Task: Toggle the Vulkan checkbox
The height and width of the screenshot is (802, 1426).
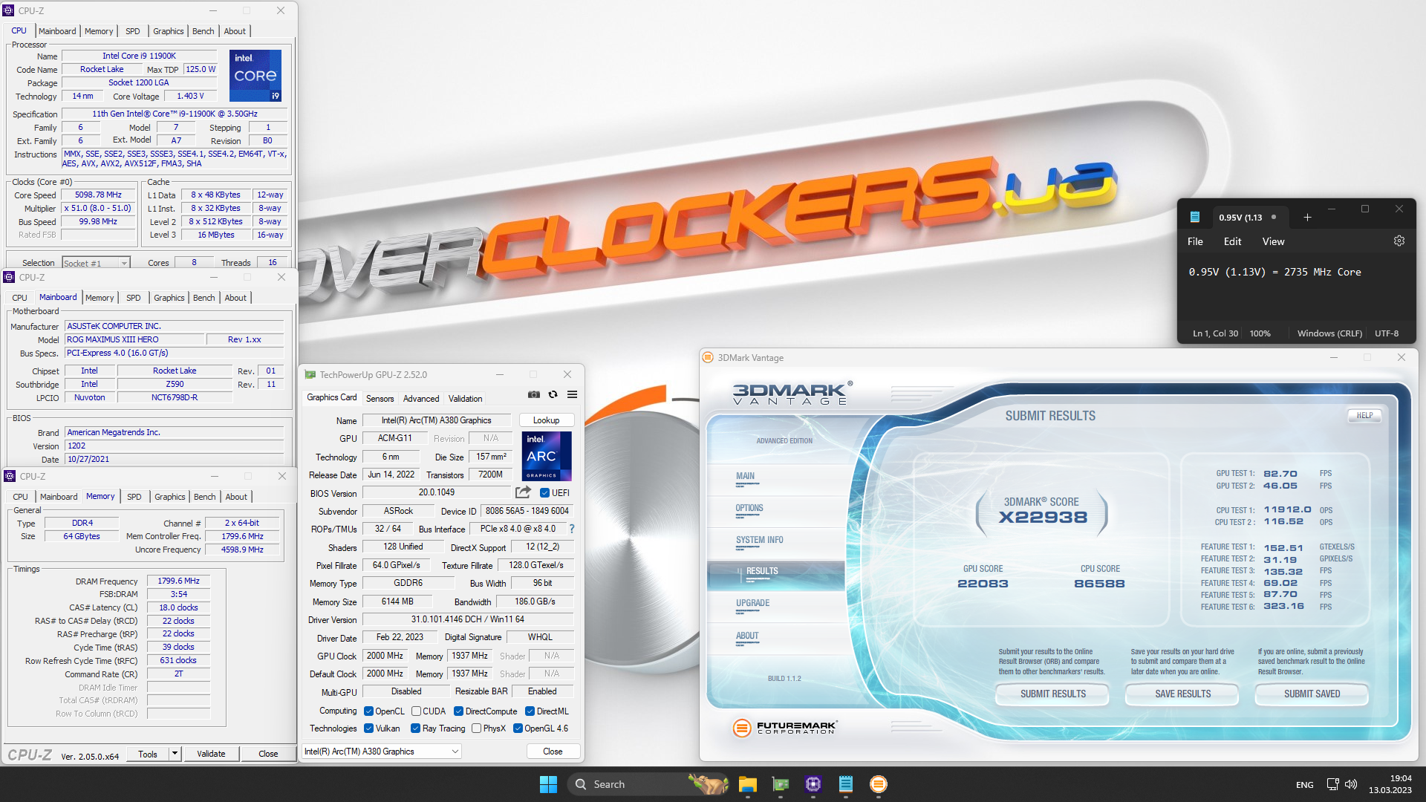Action: [368, 728]
